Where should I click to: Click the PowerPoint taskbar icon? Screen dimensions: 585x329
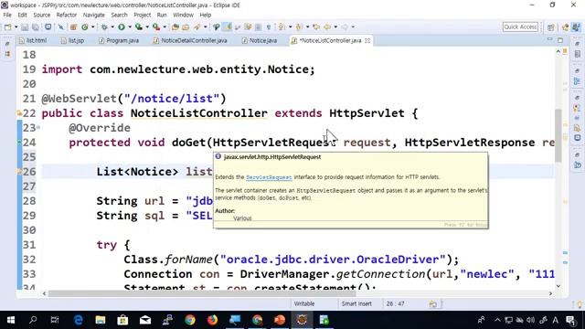pos(280,320)
